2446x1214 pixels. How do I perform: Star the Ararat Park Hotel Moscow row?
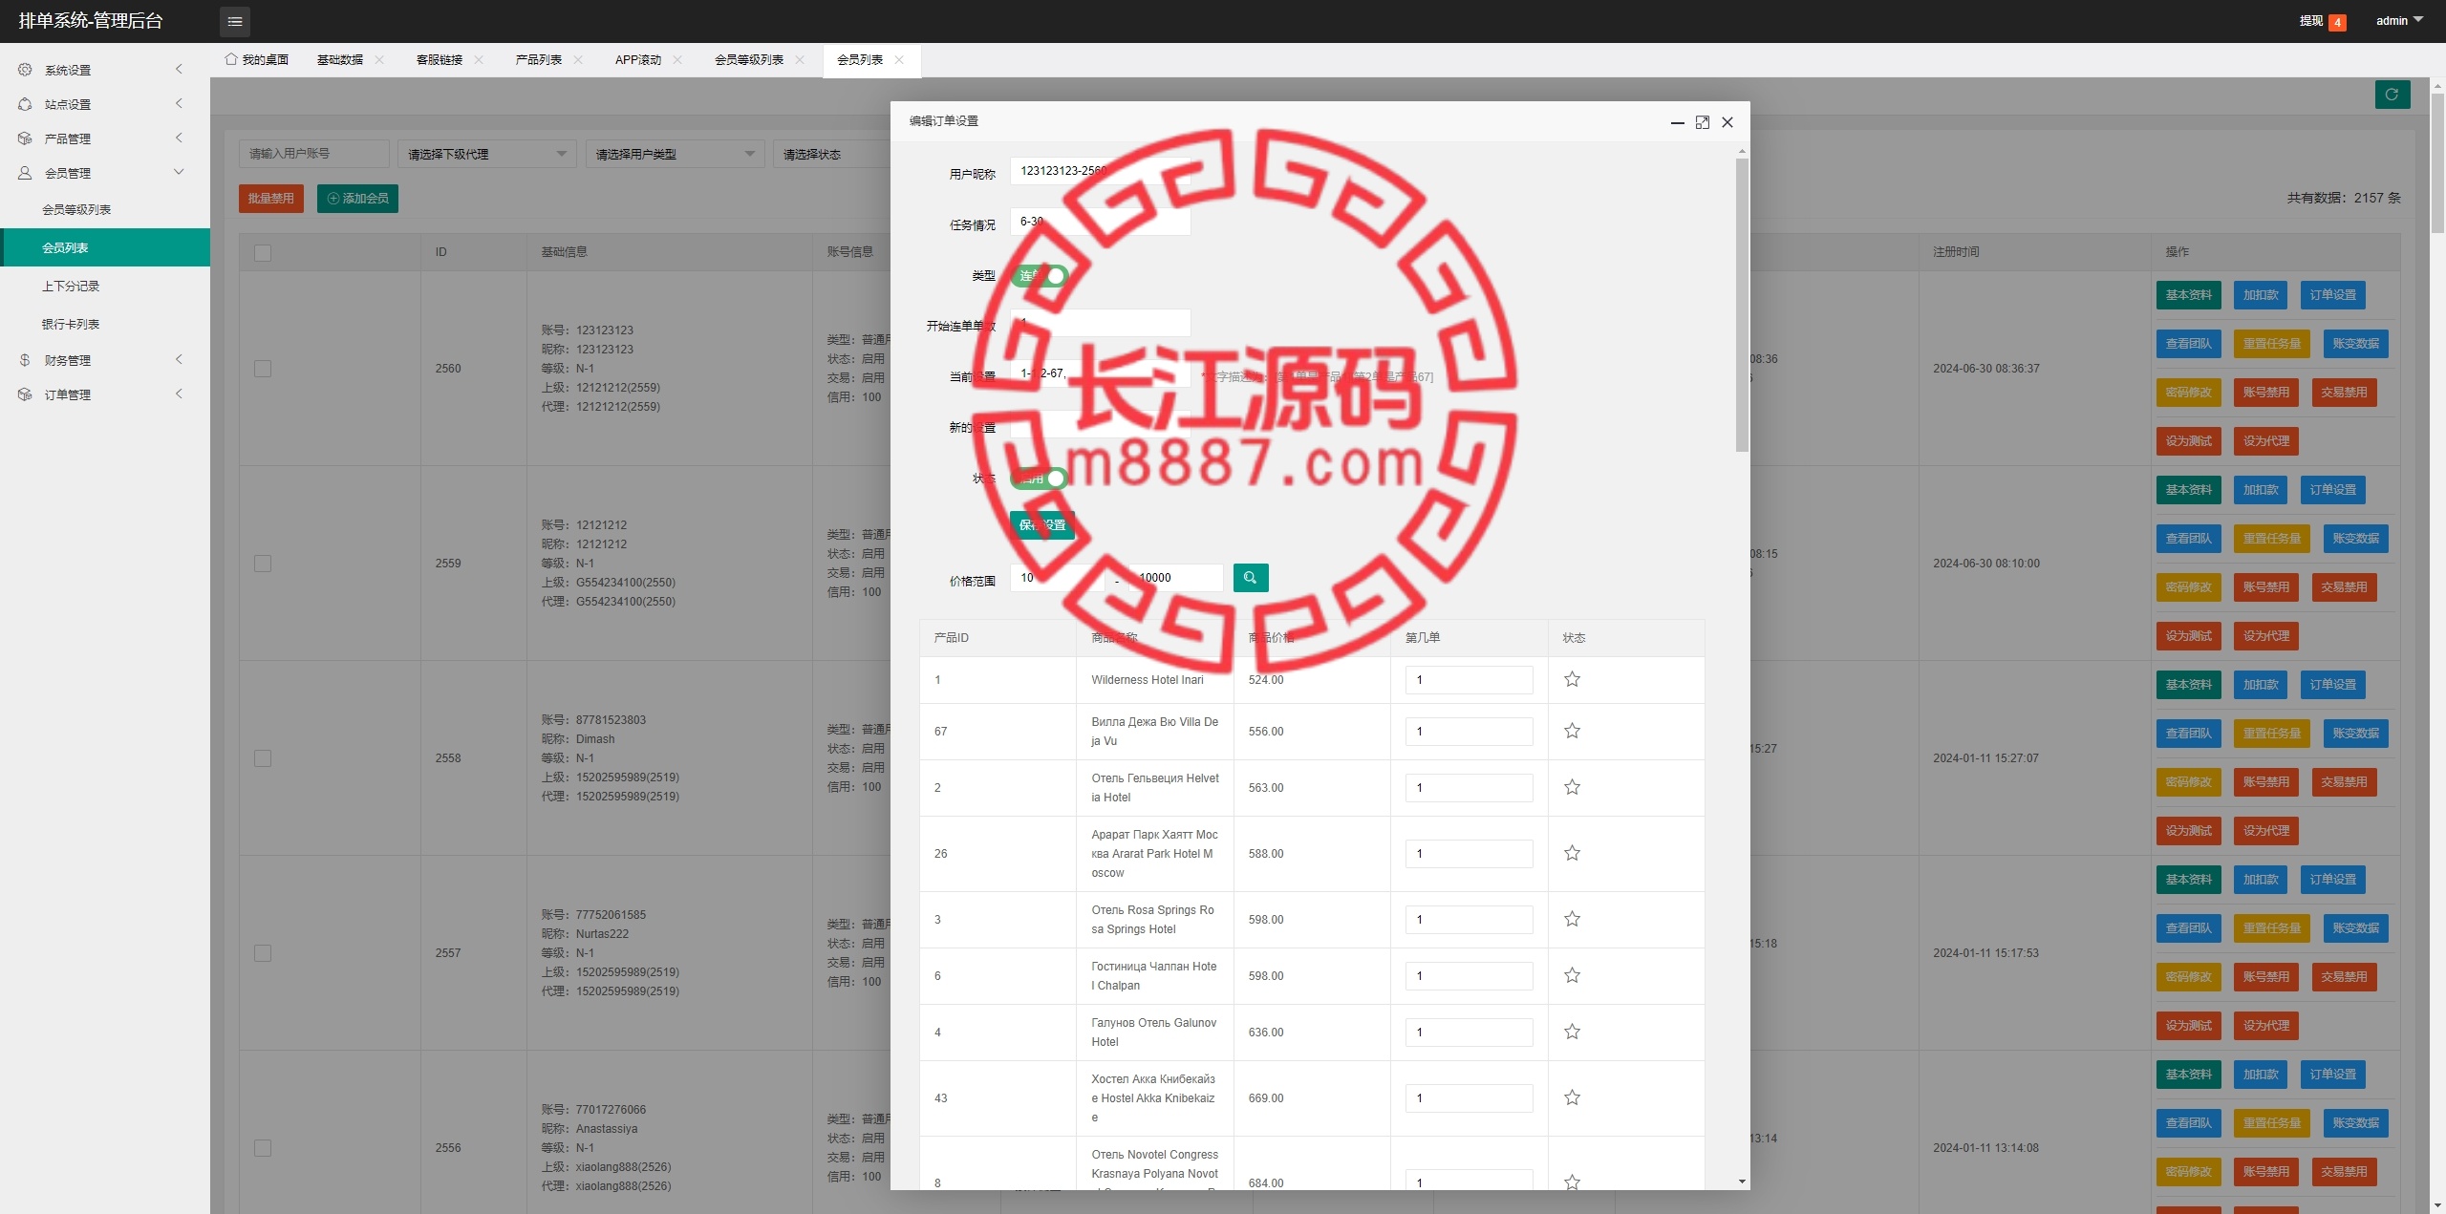click(1572, 854)
